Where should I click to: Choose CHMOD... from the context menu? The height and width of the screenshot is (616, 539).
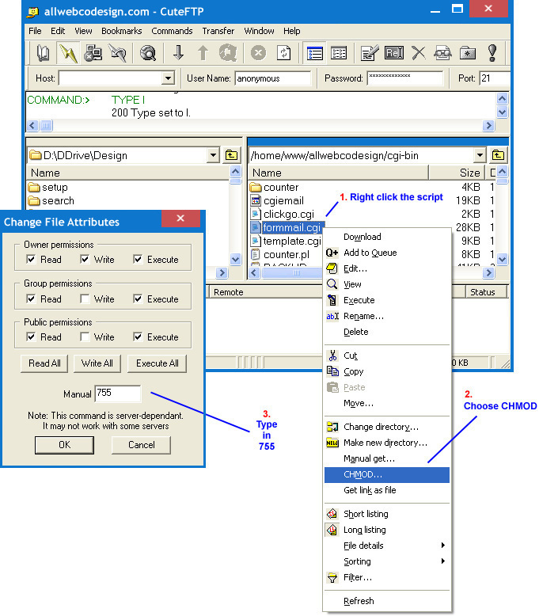[362, 474]
